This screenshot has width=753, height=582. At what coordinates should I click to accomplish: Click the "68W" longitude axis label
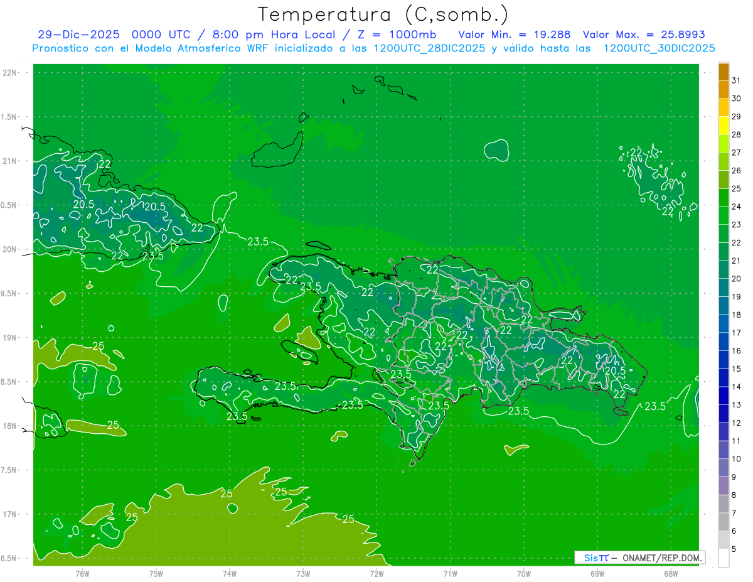(x=671, y=573)
